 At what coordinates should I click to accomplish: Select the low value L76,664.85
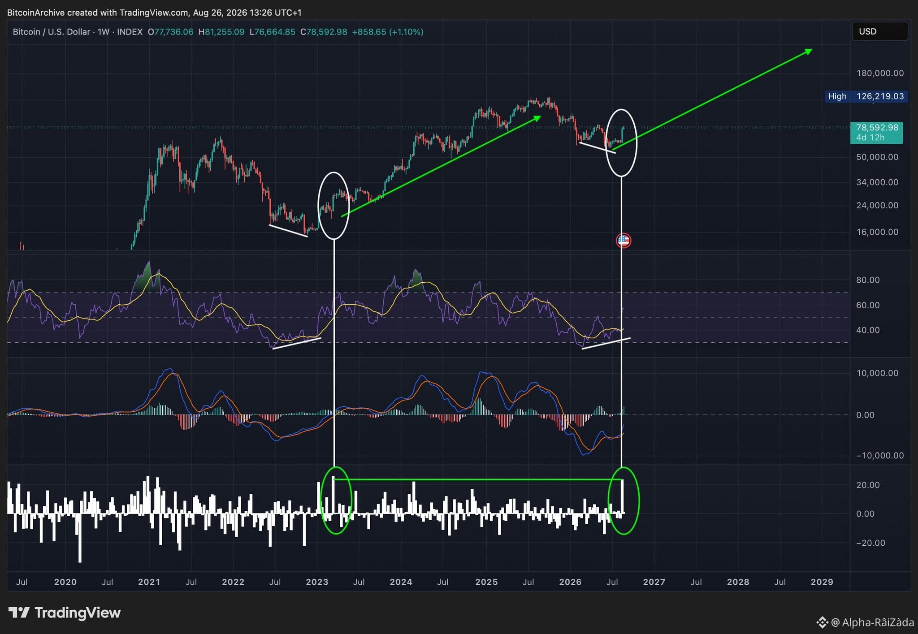[273, 32]
